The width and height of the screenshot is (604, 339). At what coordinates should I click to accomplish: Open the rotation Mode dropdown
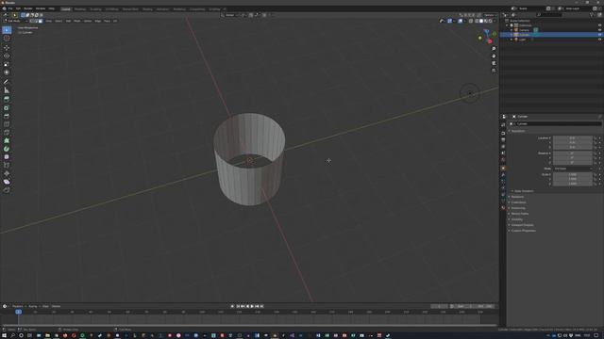[x=573, y=169]
